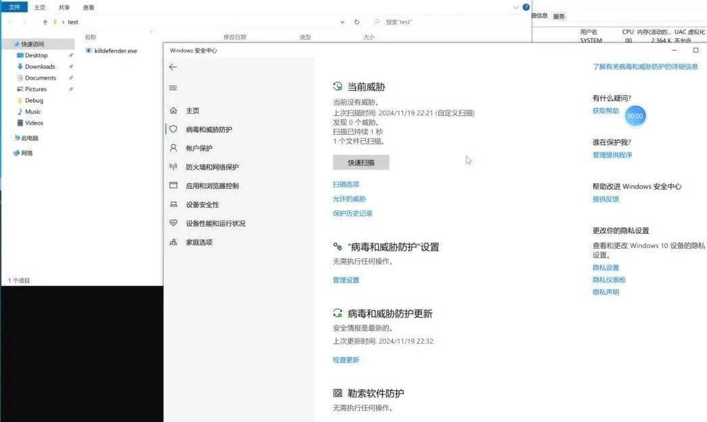Click the Explorer search box 搜索"test"

448,22
